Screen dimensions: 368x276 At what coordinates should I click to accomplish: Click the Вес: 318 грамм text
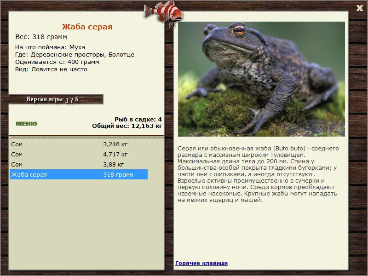click(x=41, y=37)
